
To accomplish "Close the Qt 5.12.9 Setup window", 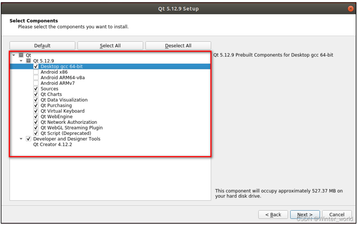I will [351, 8].
